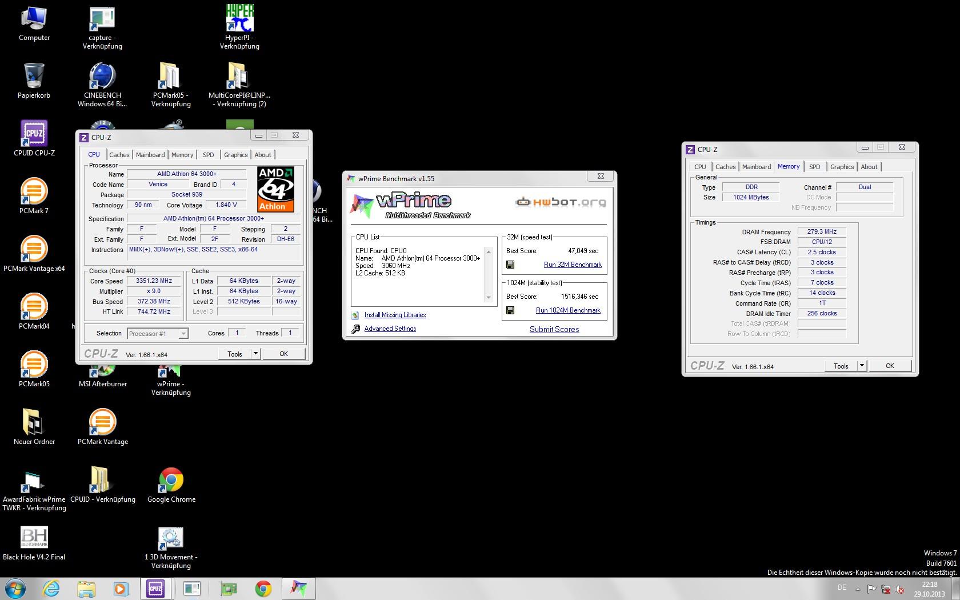Open Neuer Ordner folder icon

coord(34,427)
